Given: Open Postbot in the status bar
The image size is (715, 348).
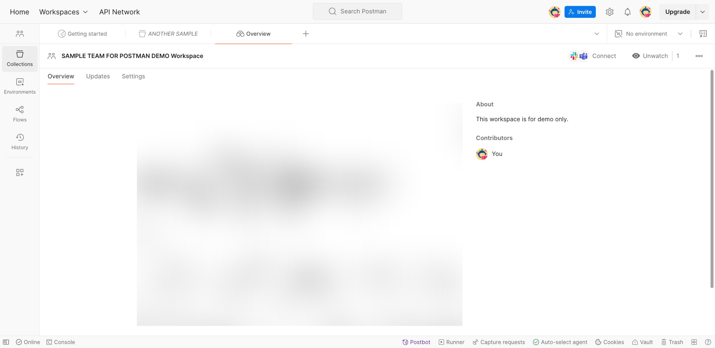Looking at the screenshot, I should (416, 342).
